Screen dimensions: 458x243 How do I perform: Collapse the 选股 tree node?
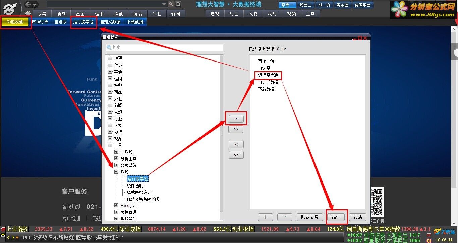pyautogui.click(x=116, y=172)
